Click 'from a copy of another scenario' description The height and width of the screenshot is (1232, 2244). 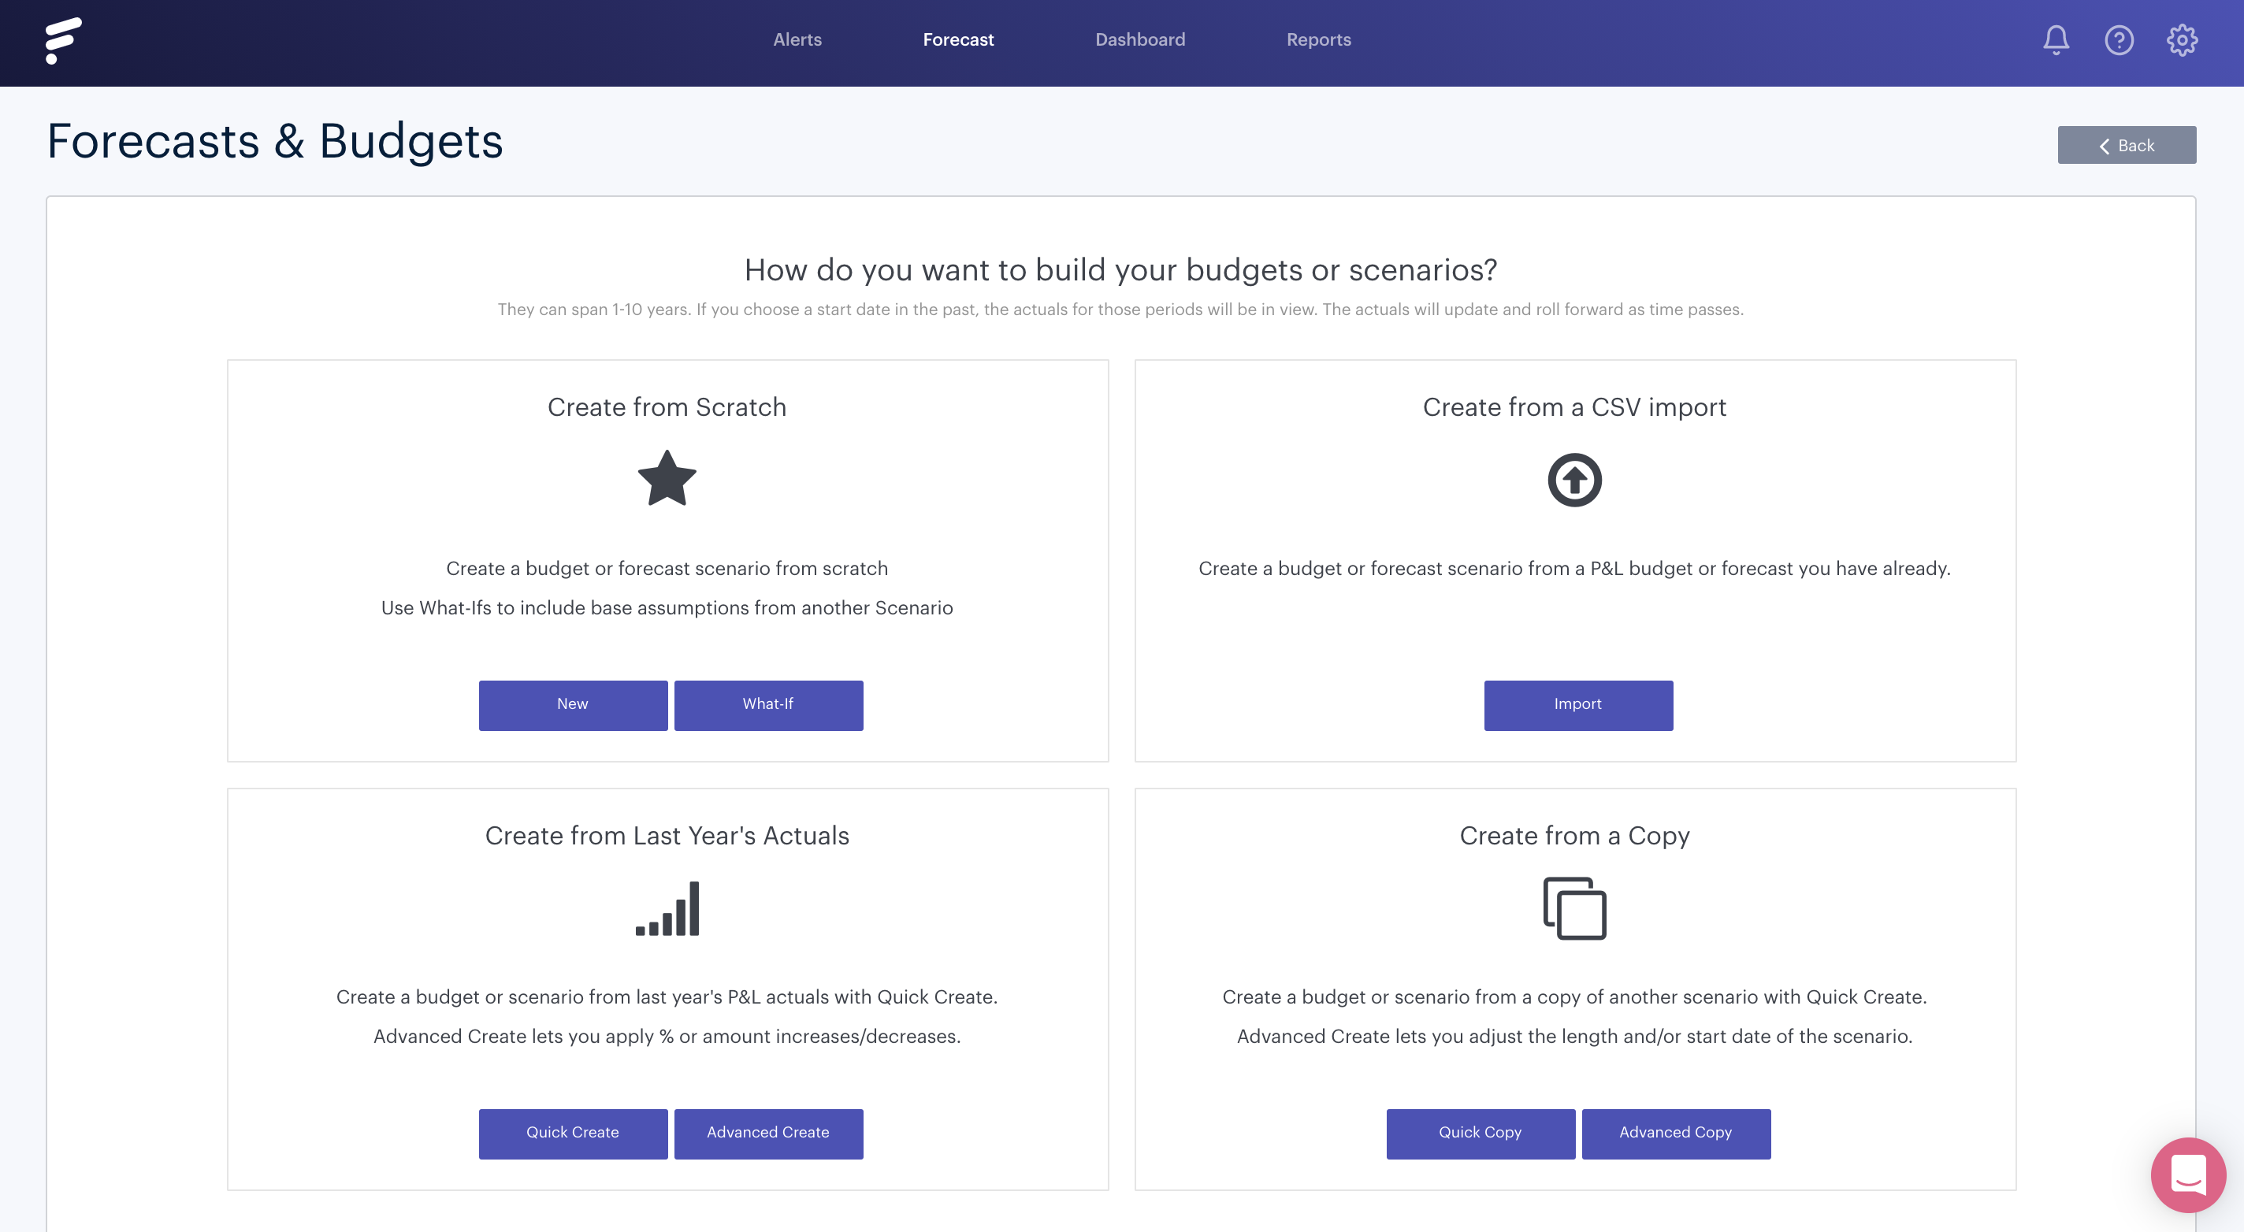[x=1575, y=998]
